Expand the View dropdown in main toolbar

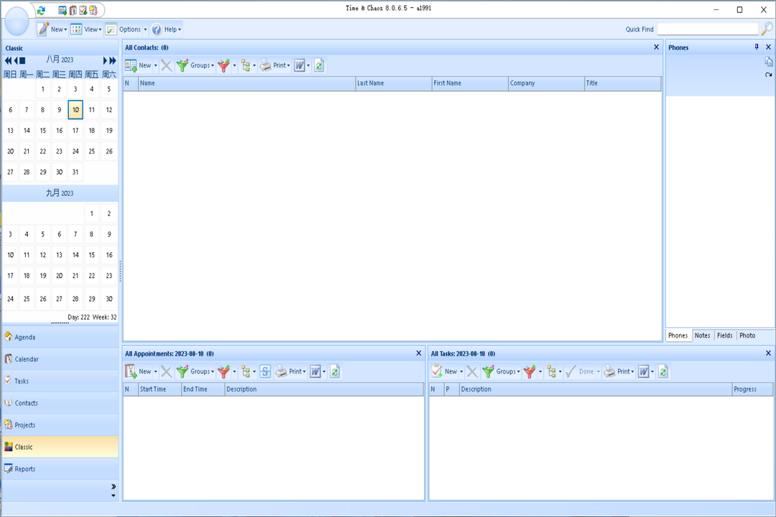(86, 29)
